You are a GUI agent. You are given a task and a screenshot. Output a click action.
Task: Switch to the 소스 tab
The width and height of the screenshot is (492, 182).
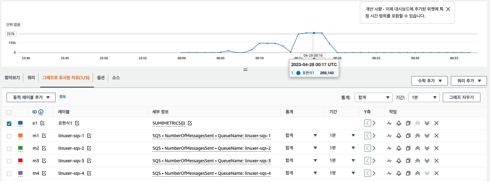(116, 77)
